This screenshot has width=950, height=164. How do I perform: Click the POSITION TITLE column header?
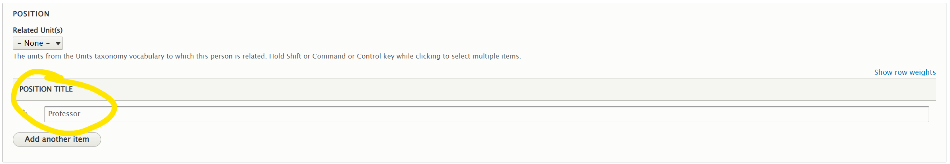click(x=46, y=89)
